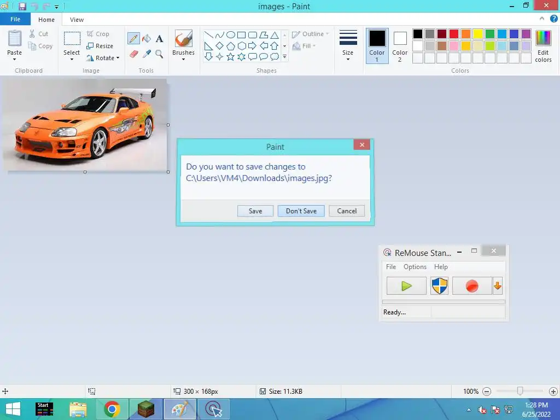Open ReMouse File menu

click(x=391, y=267)
